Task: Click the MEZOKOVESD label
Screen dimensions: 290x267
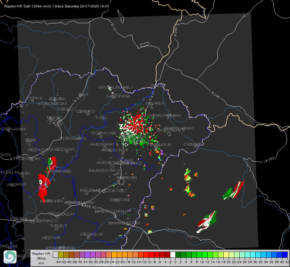Action: click(x=41, y=150)
